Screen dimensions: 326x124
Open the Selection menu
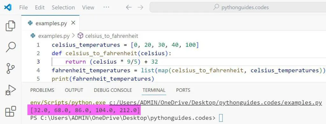pyautogui.click(x=63, y=7)
